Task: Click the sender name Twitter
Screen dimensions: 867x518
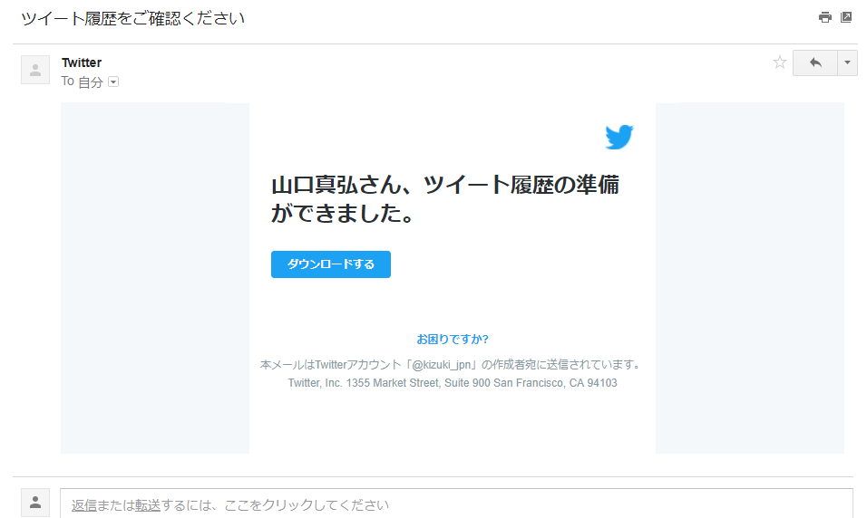Action: tap(82, 62)
